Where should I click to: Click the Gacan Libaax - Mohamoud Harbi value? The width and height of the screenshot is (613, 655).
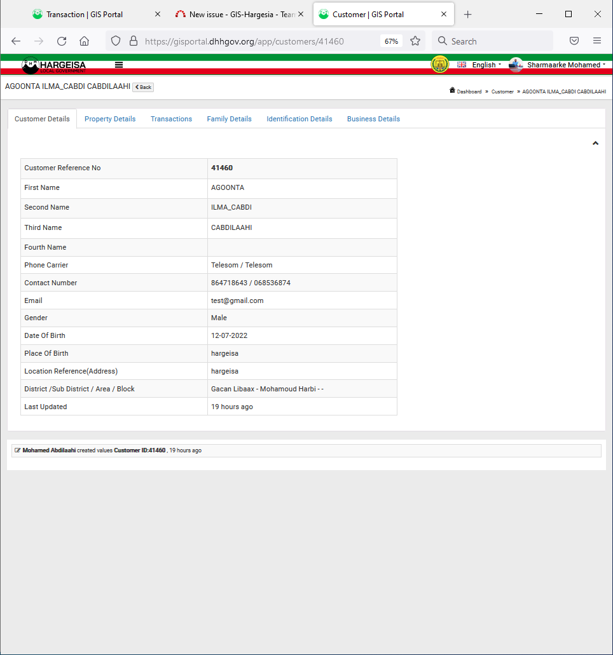coord(267,389)
